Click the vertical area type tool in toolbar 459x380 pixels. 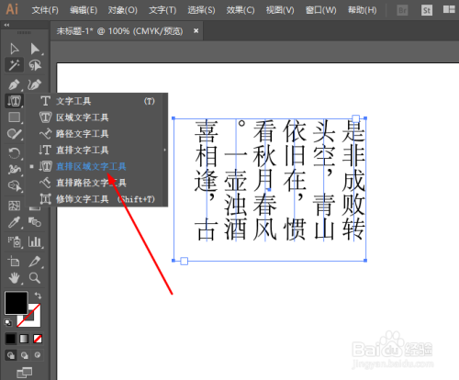(14, 101)
